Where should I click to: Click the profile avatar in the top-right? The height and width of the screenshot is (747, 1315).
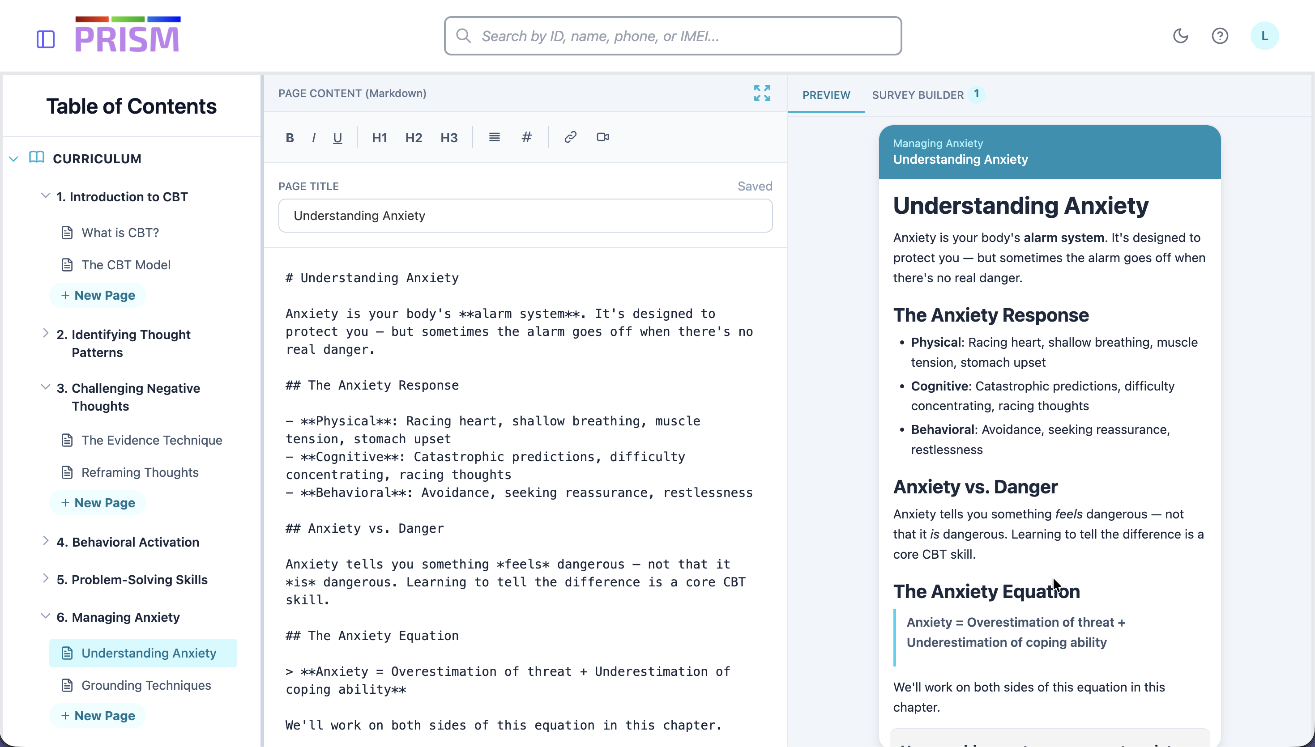[1265, 35]
